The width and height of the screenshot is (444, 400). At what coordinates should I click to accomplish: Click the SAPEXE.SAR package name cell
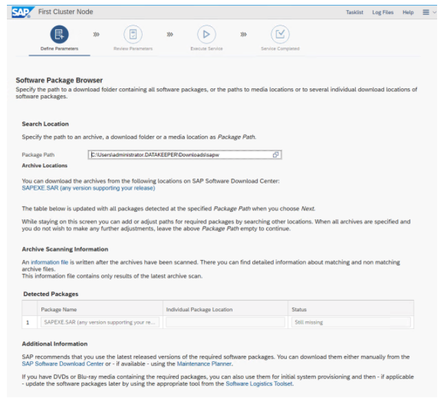[100, 322]
